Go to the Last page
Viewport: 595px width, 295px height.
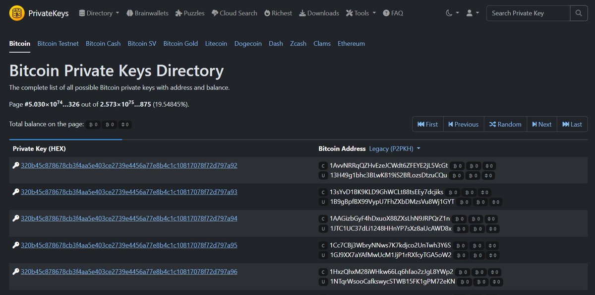(x=572, y=124)
